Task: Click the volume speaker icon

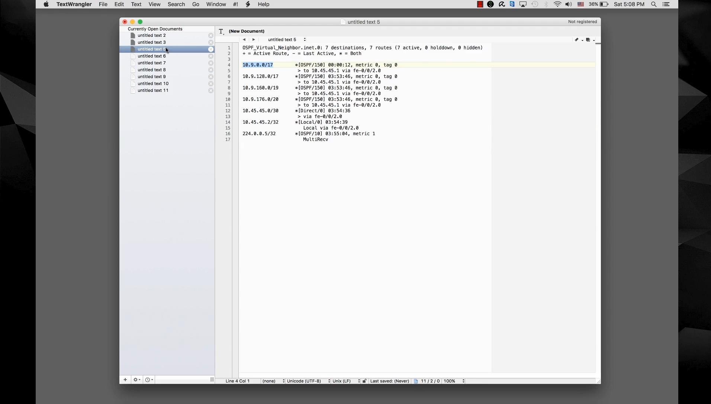Action: click(569, 4)
